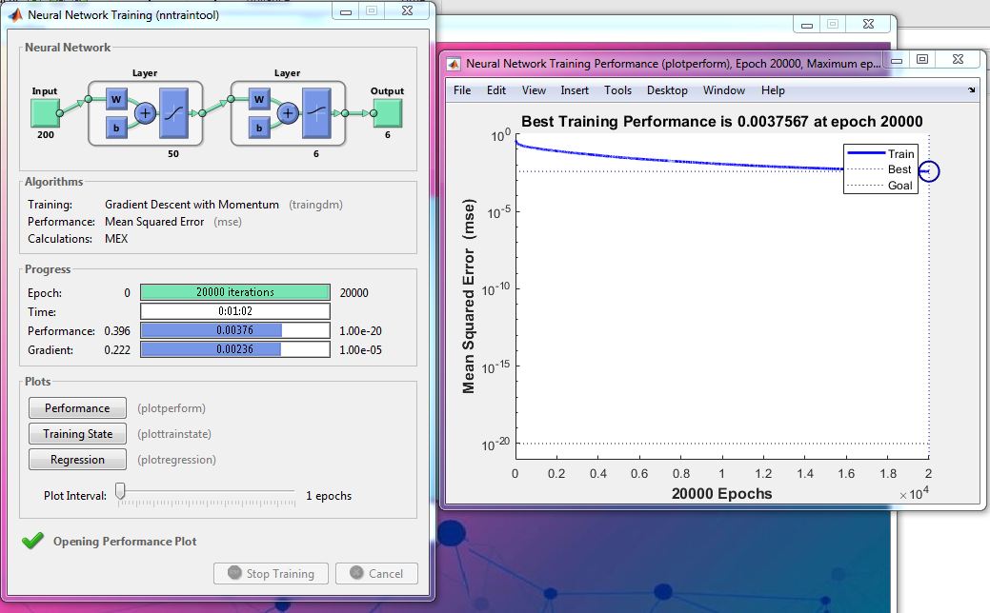The image size is (990, 613).
Task: Click the second layer's linear transfer function block
Action: coord(316,113)
